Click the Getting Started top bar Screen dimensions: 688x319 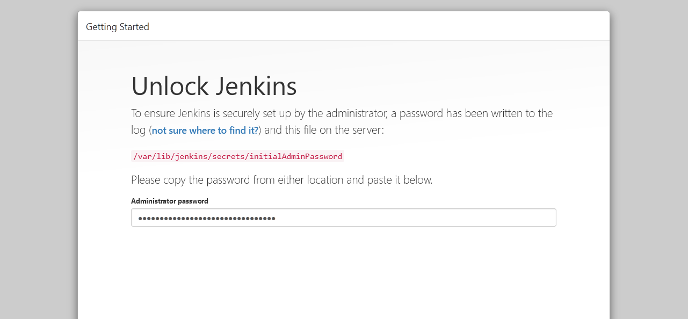(x=344, y=26)
